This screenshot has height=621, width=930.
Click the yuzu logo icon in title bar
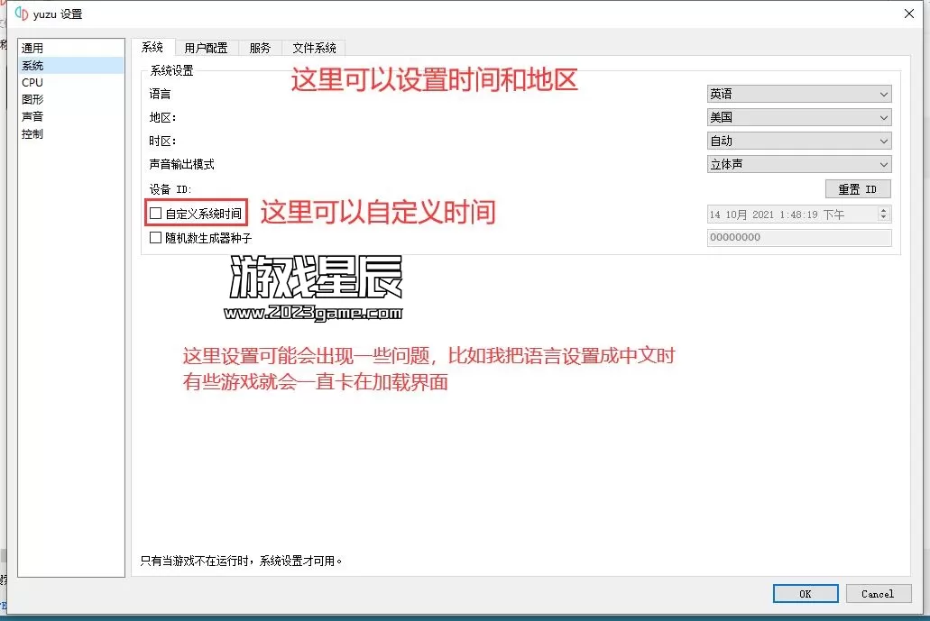pyautogui.click(x=22, y=14)
